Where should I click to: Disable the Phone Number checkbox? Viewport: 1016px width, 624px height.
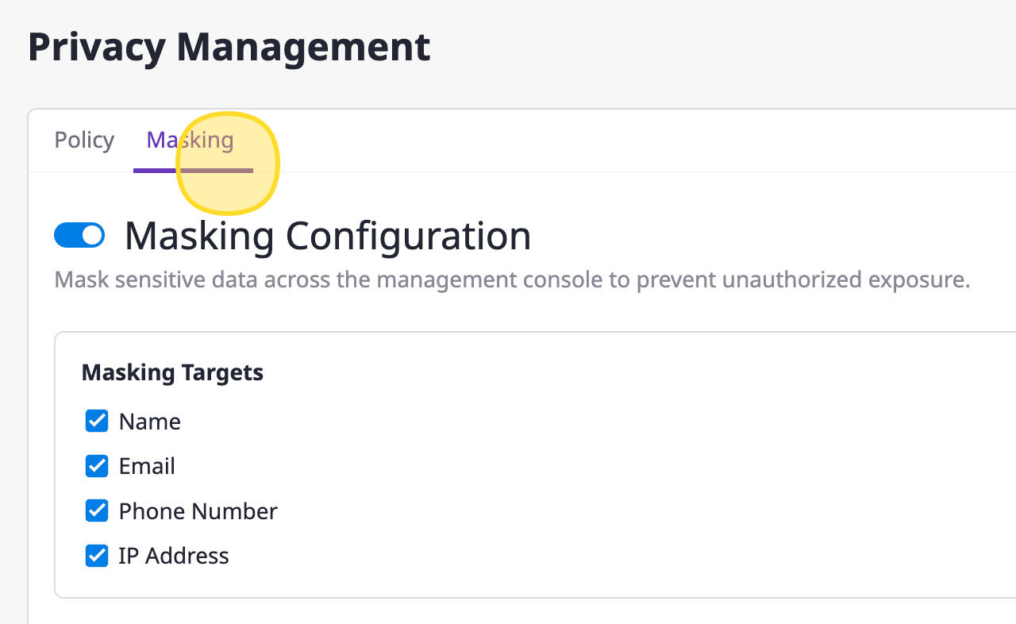[x=97, y=510]
